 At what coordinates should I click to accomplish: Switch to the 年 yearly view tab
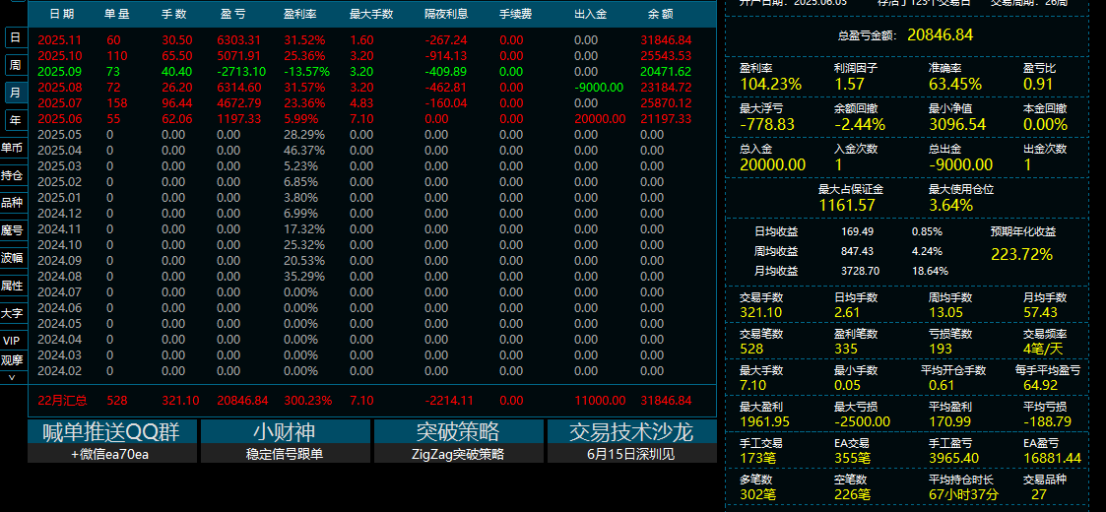[15, 120]
